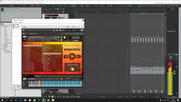The image size is (181, 102).
Task: Open CLEAN (Stereo) multi rack dropdown
Action: tap(44, 34)
